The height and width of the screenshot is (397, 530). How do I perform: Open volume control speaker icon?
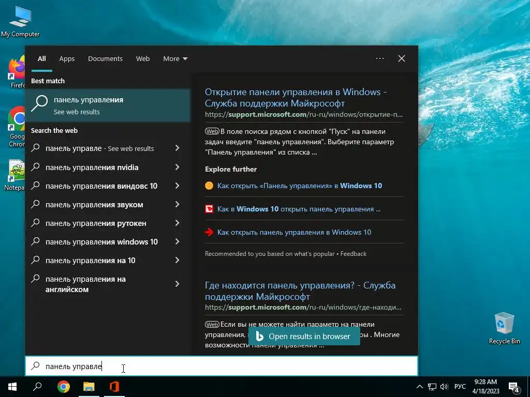[444, 387]
